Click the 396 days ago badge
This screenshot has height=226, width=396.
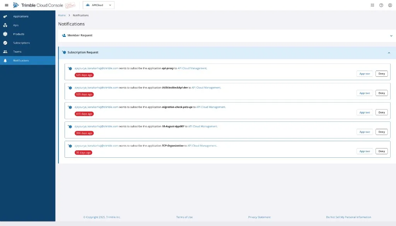point(84,133)
